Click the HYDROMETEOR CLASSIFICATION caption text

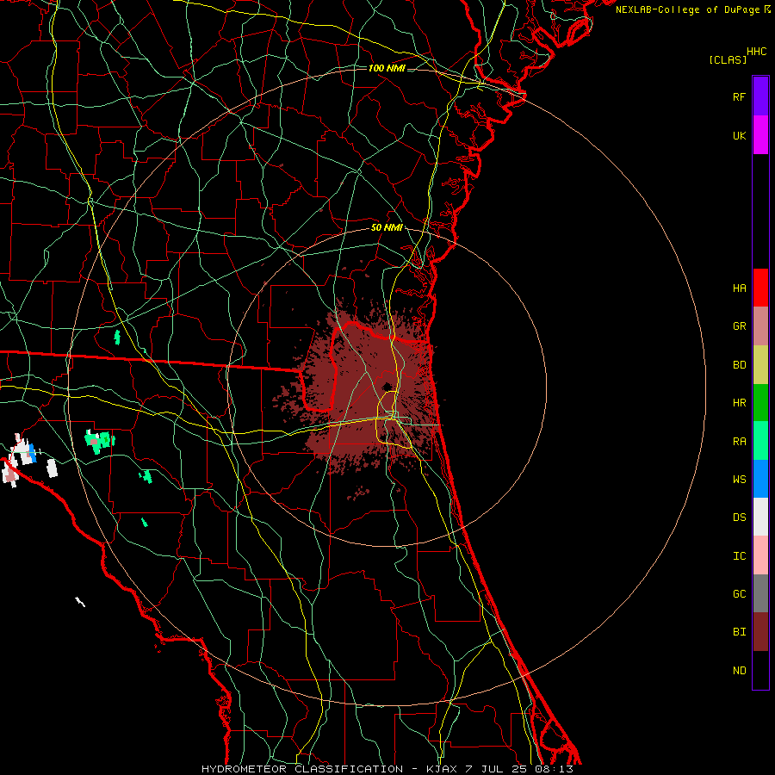302,769
